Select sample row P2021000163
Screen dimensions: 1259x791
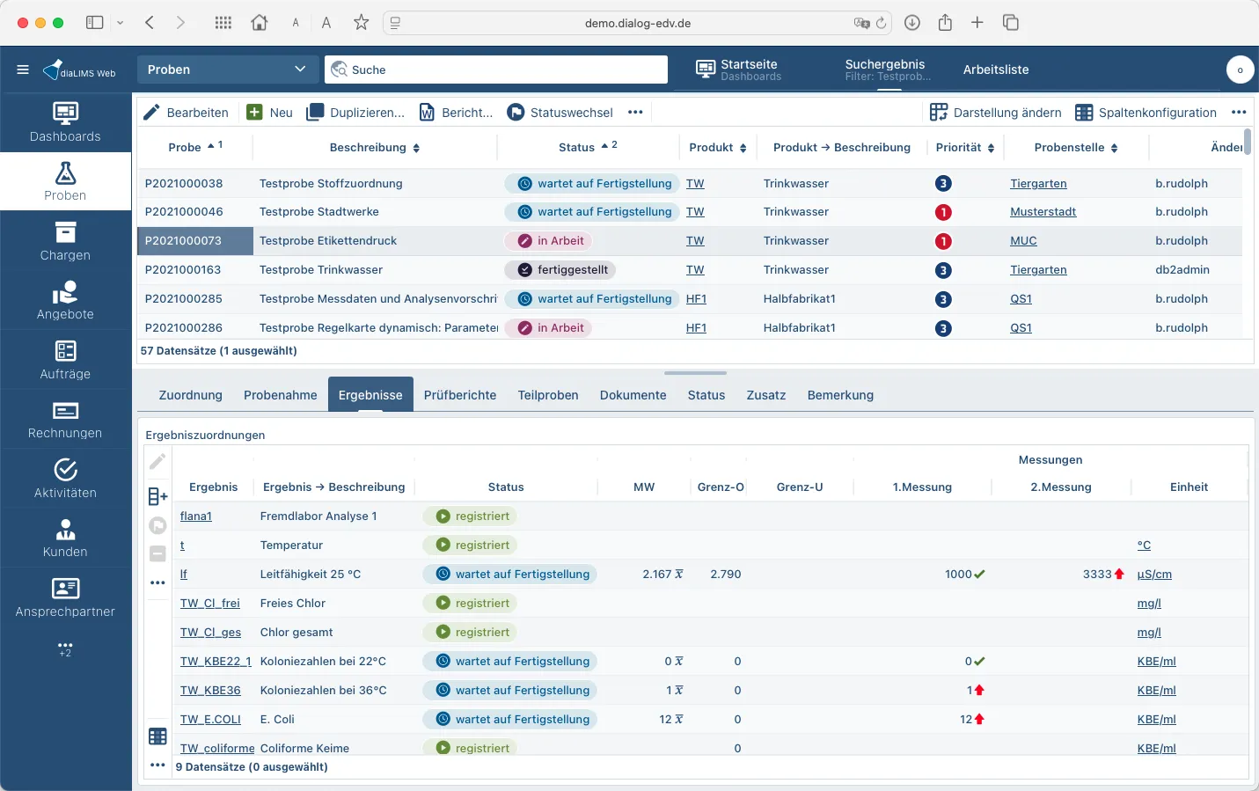[690, 270]
